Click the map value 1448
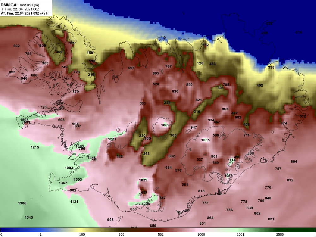The height and width of the screenshot is (237, 316). point(92,158)
